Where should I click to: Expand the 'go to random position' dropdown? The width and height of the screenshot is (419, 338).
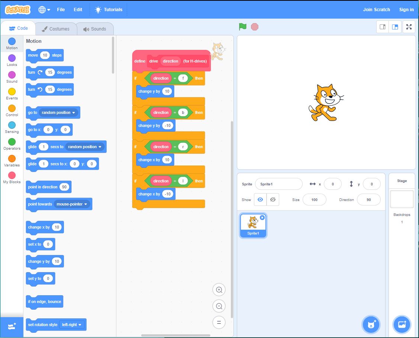(74, 112)
